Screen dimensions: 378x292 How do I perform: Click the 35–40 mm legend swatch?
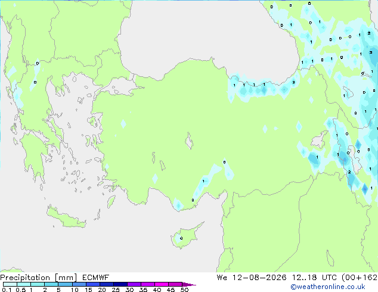(x=147, y=284)
